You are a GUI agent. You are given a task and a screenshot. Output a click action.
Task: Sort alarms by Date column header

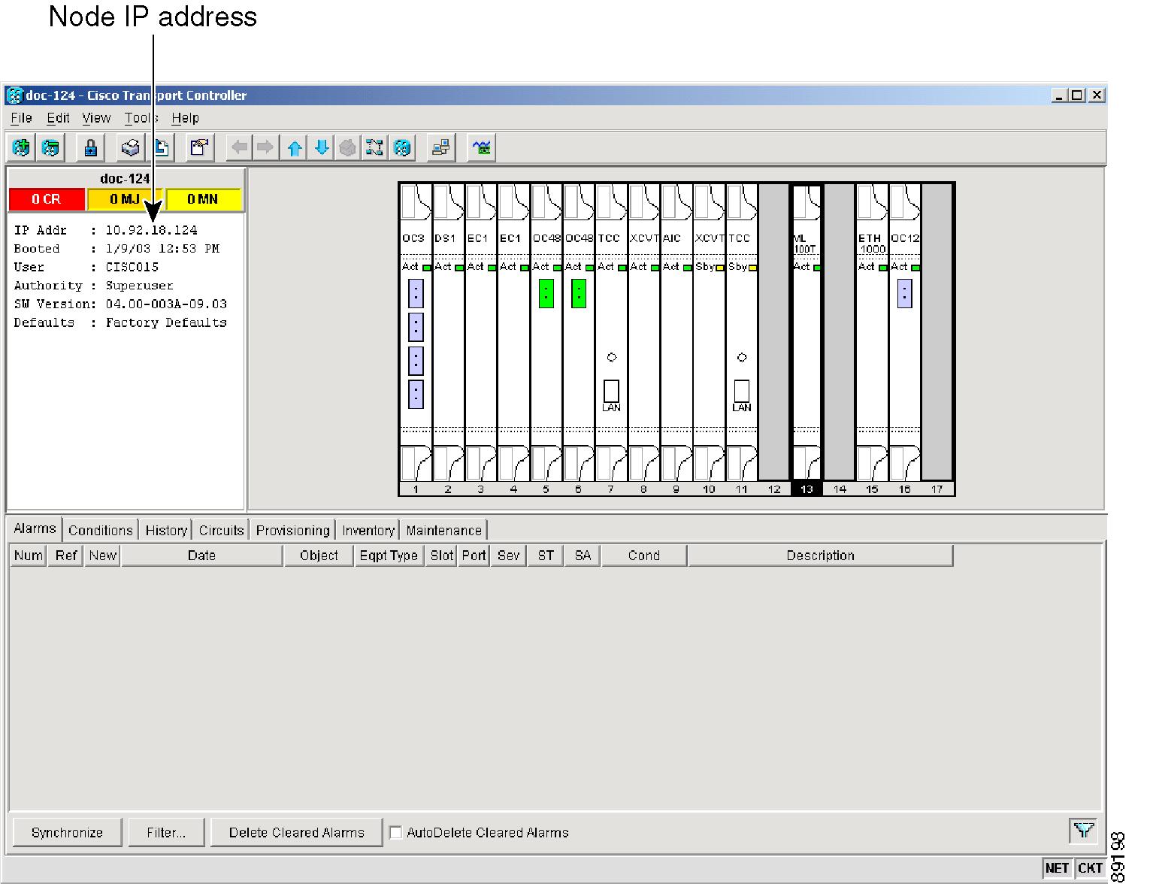[201, 556]
